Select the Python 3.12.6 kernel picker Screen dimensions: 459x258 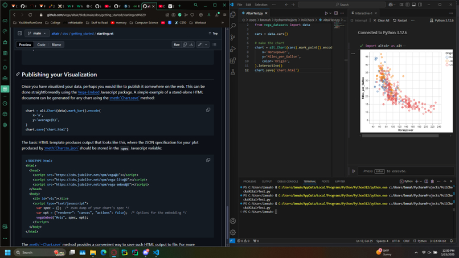tap(442, 21)
